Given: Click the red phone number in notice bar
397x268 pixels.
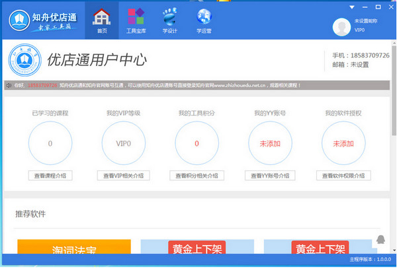Looking at the screenshot, I should [x=42, y=85].
